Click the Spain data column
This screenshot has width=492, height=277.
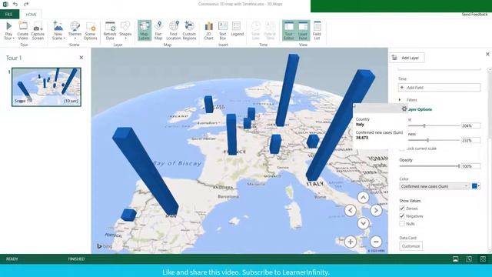pyautogui.click(x=145, y=171)
